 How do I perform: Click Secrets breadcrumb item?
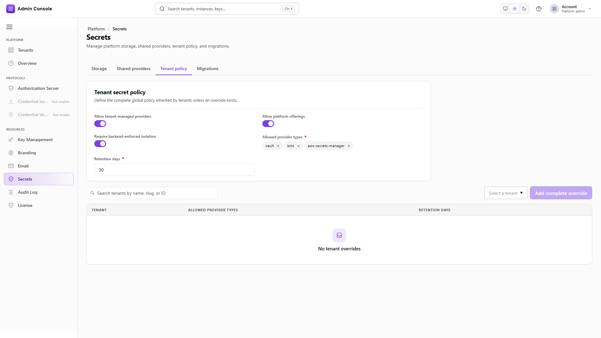click(x=120, y=29)
